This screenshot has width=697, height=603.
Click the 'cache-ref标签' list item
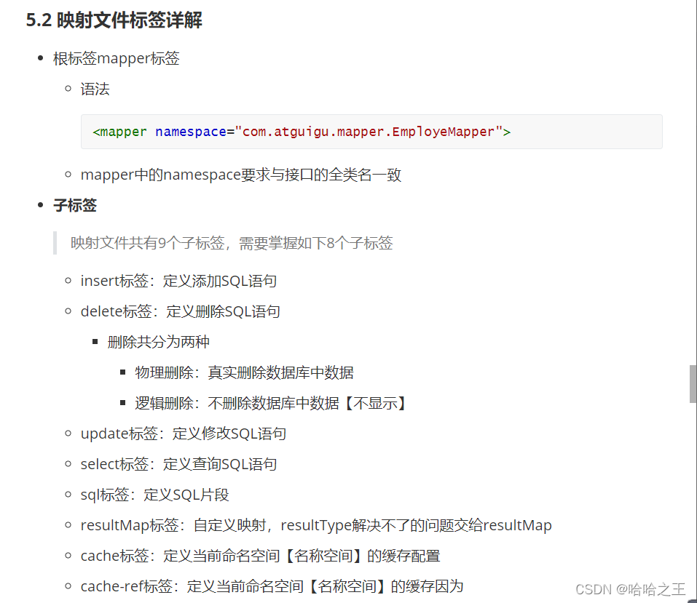pyautogui.click(x=272, y=586)
